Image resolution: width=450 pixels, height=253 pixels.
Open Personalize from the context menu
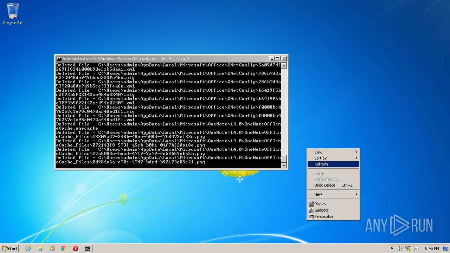point(333,216)
